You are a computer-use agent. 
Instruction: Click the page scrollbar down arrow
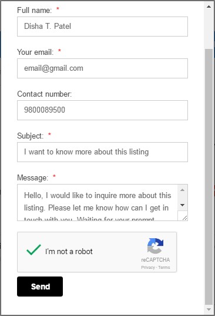coord(209,310)
